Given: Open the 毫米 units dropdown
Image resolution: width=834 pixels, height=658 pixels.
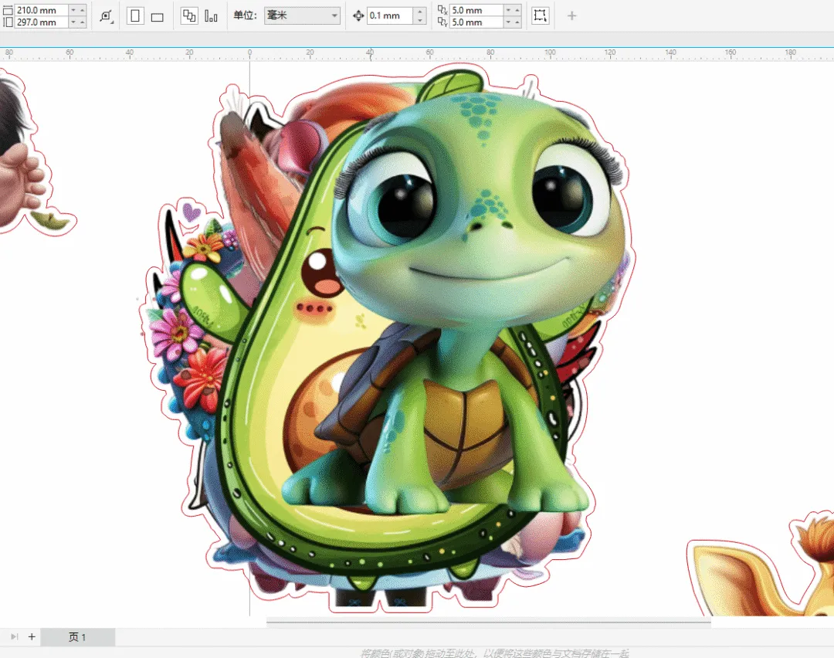Looking at the screenshot, I should coord(302,15).
